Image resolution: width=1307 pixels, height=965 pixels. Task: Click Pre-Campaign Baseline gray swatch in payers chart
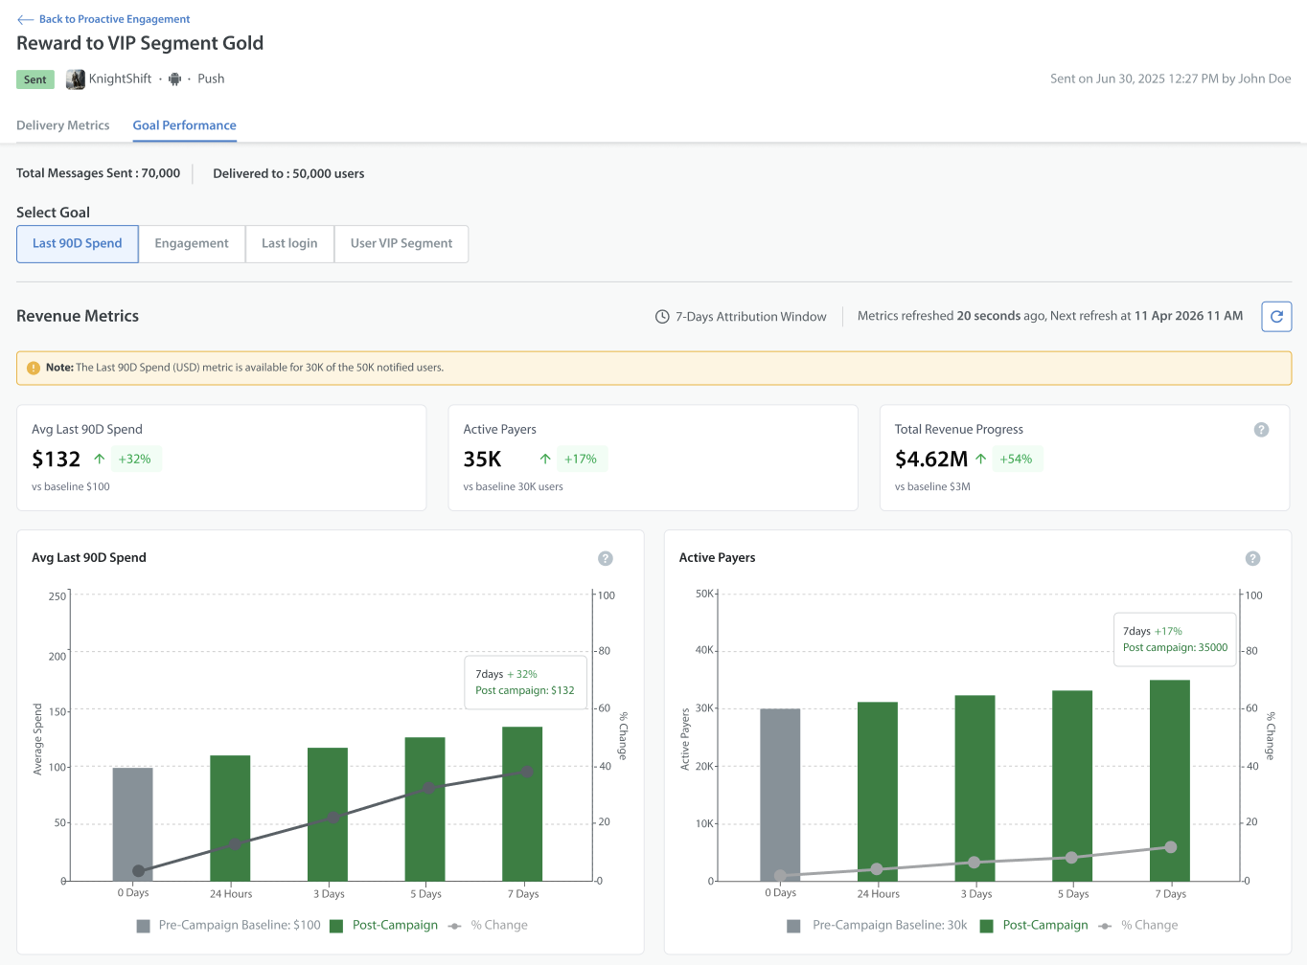pos(793,926)
